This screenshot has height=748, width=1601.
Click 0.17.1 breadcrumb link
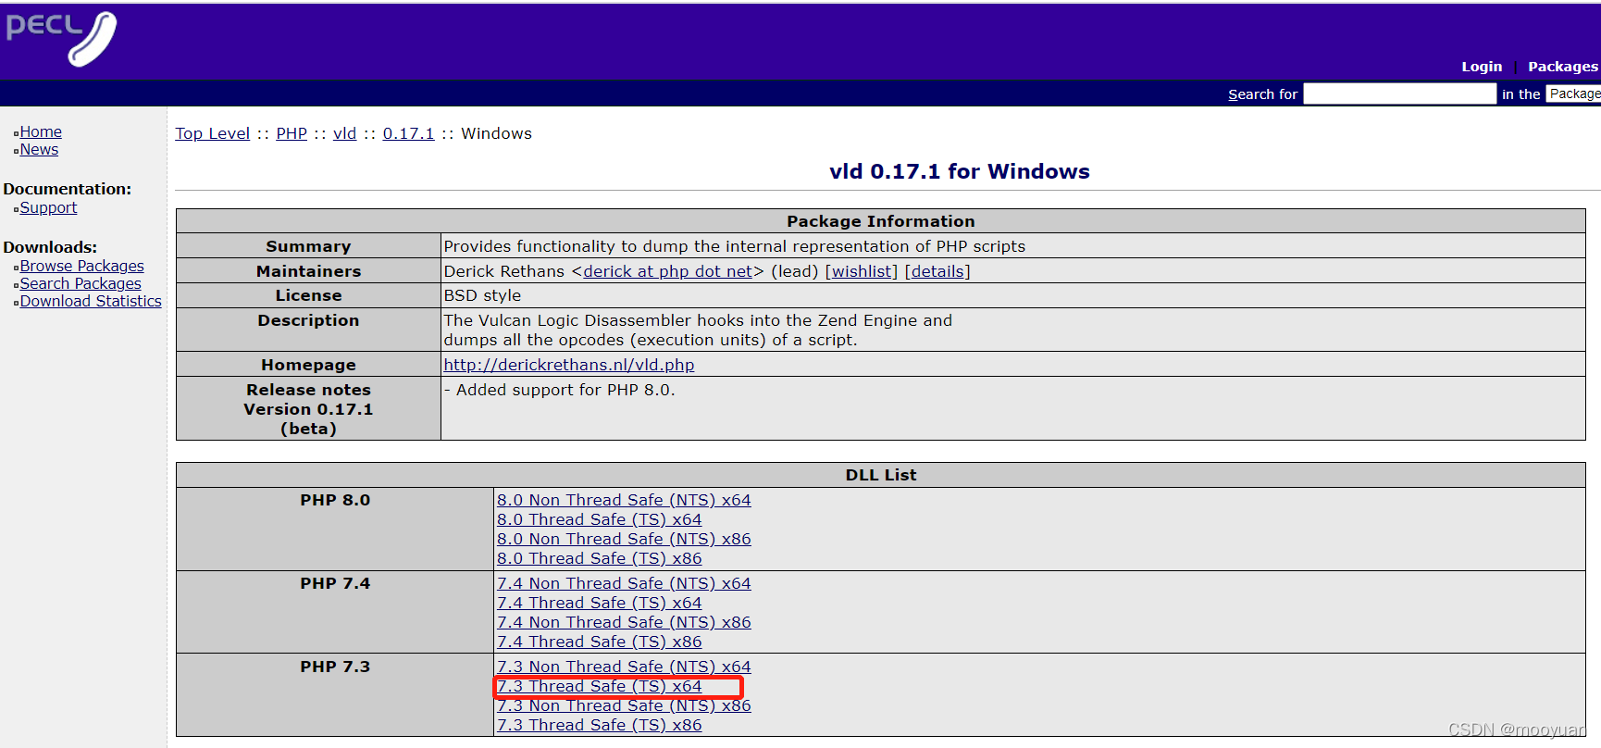pyautogui.click(x=408, y=133)
